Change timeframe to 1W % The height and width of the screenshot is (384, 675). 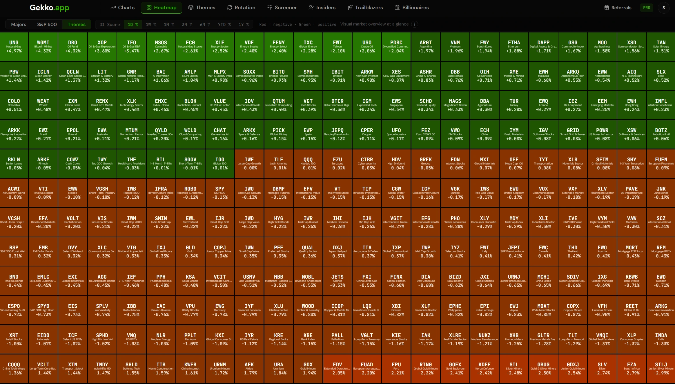coord(150,24)
